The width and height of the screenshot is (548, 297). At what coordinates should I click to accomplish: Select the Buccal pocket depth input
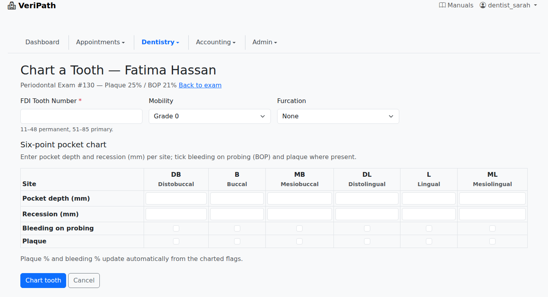click(237, 199)
